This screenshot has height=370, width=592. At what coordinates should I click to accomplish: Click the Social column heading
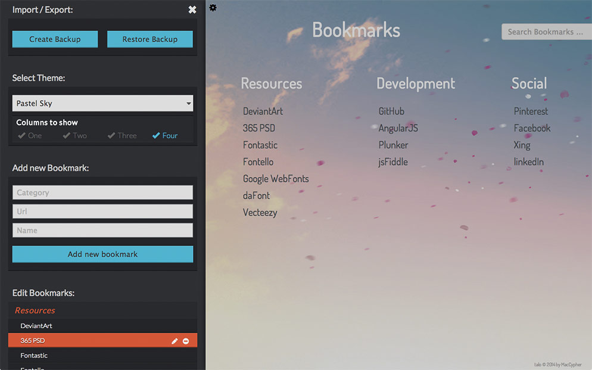[529, 83]
